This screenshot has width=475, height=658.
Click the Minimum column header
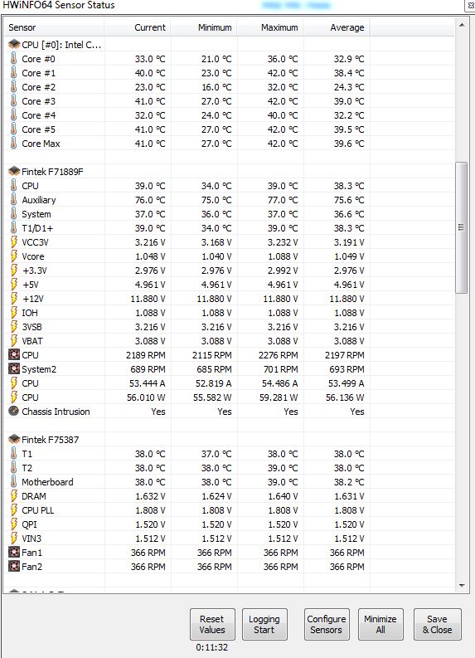pyautogui.click(x=204, y=27)
